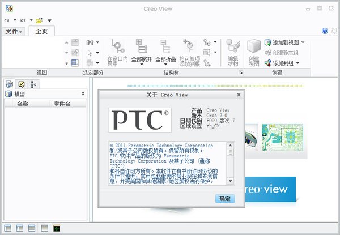Click the binoculars find icon in 选定部分

90,42
